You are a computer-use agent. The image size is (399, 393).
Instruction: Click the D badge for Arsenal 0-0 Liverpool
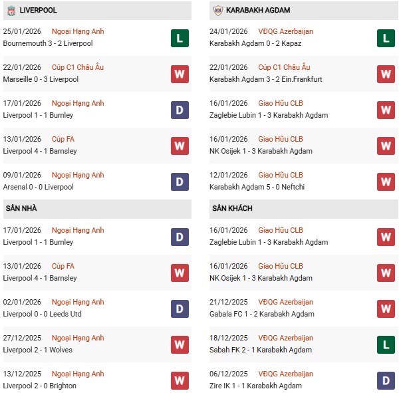[180, 182]
